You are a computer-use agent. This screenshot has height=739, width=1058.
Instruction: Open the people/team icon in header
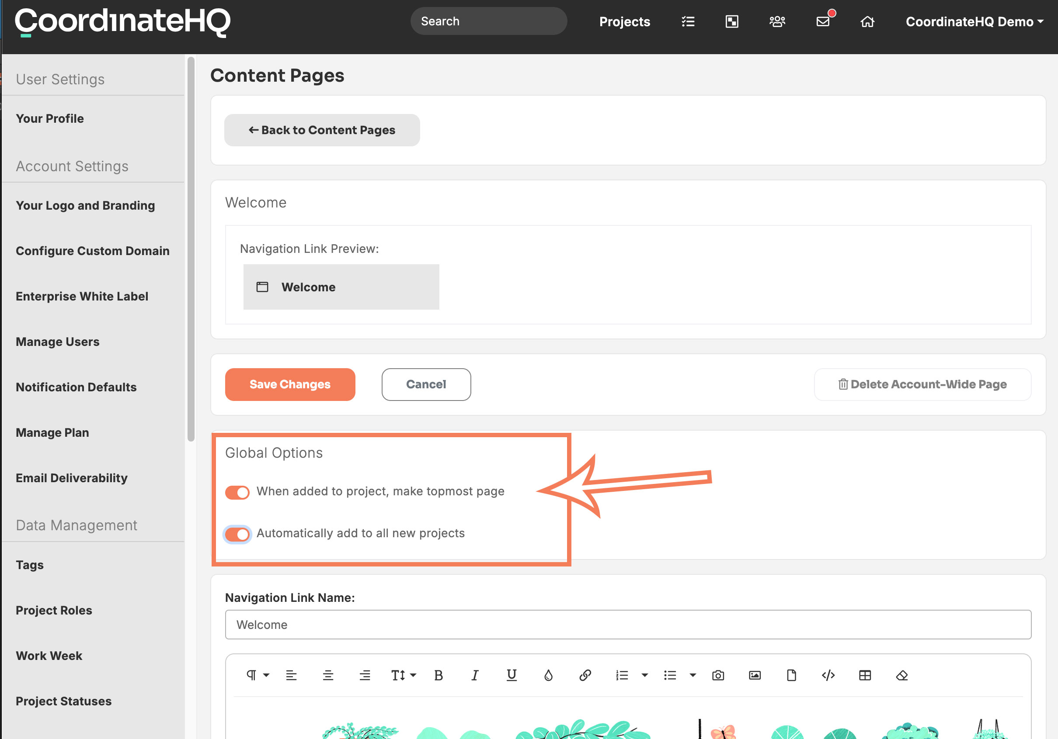pos(777,22)
